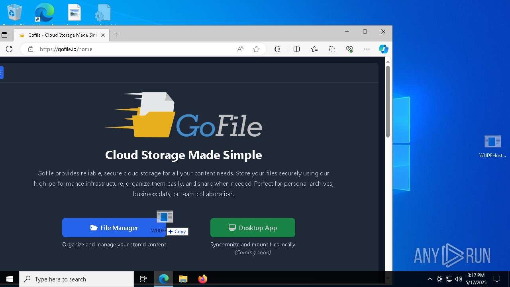Click the '(Coming soon)' note

tap(253, 252)
